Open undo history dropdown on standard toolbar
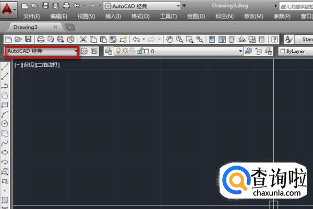 coord(144,39)
